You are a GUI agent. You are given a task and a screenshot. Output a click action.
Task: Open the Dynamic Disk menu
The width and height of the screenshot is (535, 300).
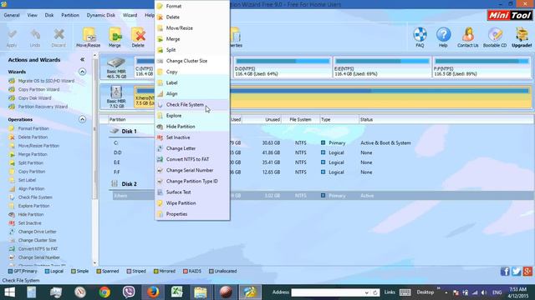coord(100,15)
